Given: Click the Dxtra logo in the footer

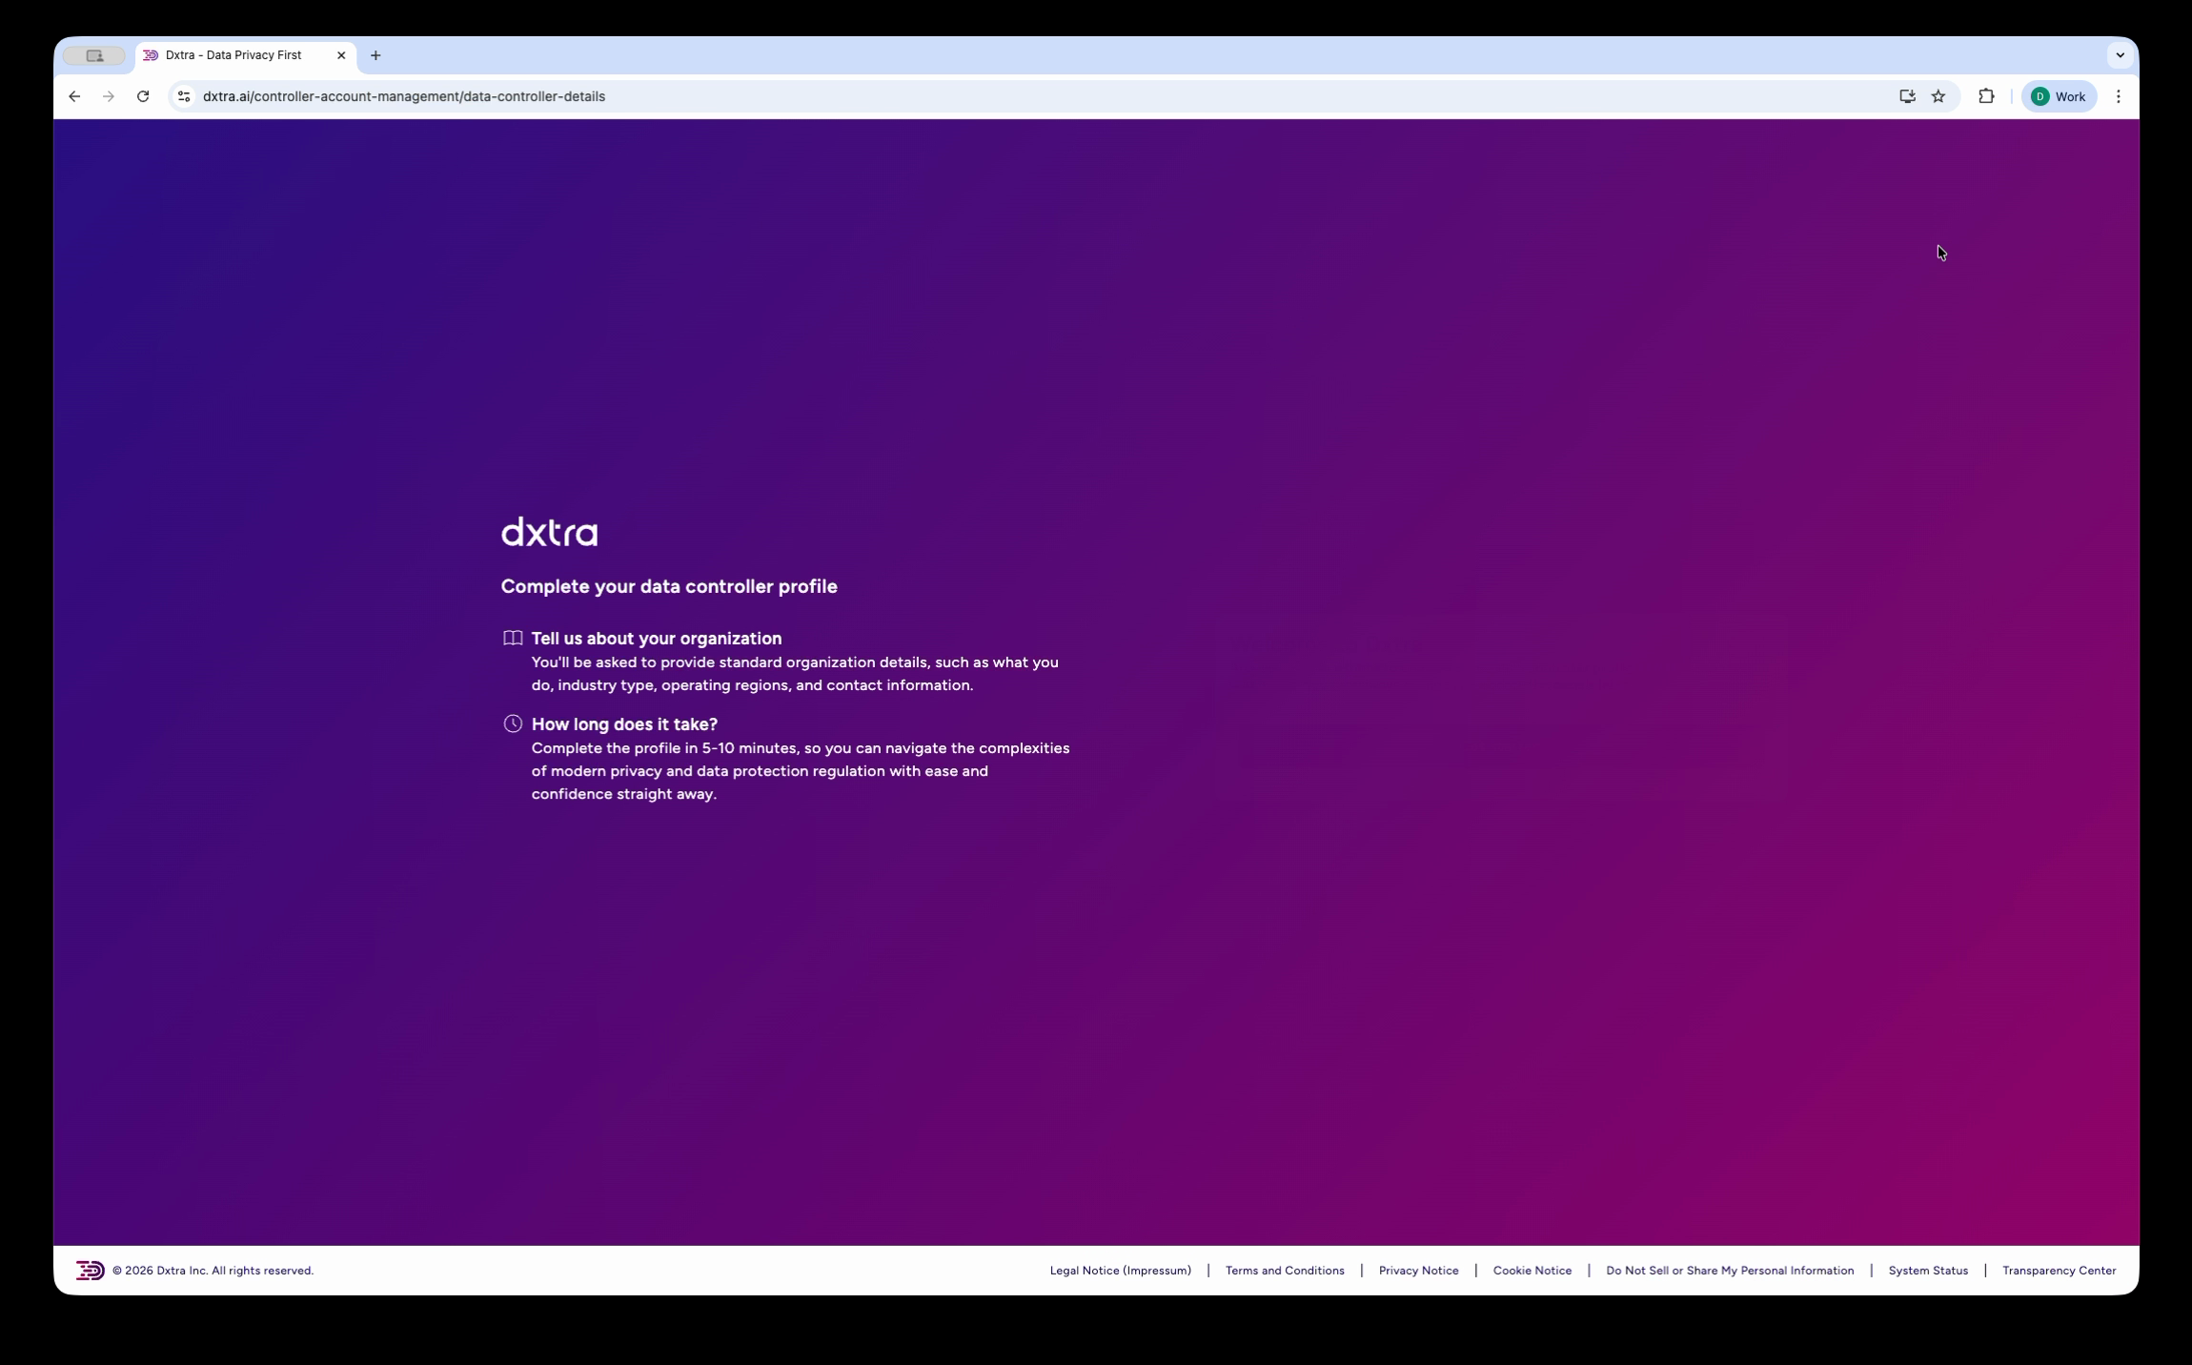Looking at the screenshot, I should click(91, 1270).
